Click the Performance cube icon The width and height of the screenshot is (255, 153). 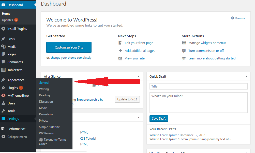click(3, 128)
